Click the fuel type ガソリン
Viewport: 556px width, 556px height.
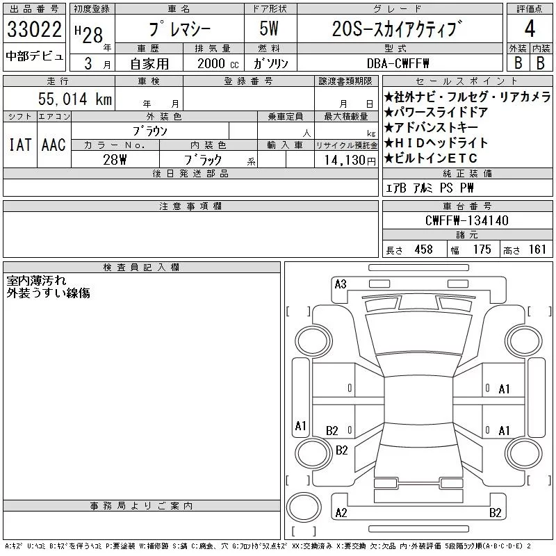point(270,64)
